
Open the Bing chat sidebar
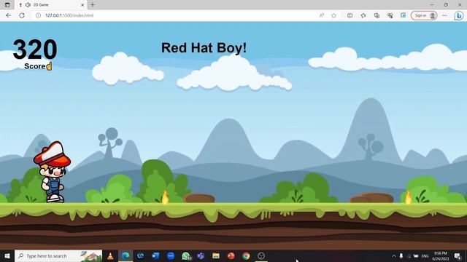tap(459, 15)
